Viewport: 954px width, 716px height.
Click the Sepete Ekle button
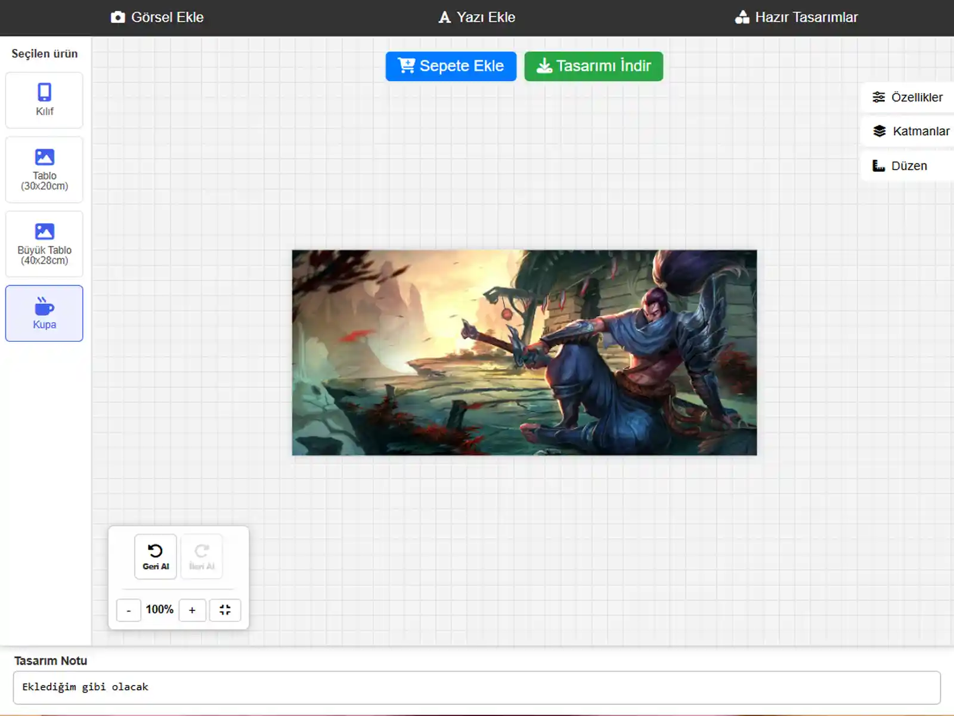451,66
